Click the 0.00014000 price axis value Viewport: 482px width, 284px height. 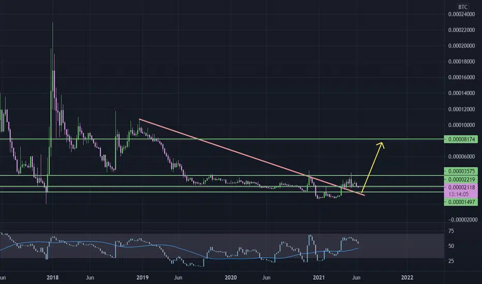pos(461,93)
